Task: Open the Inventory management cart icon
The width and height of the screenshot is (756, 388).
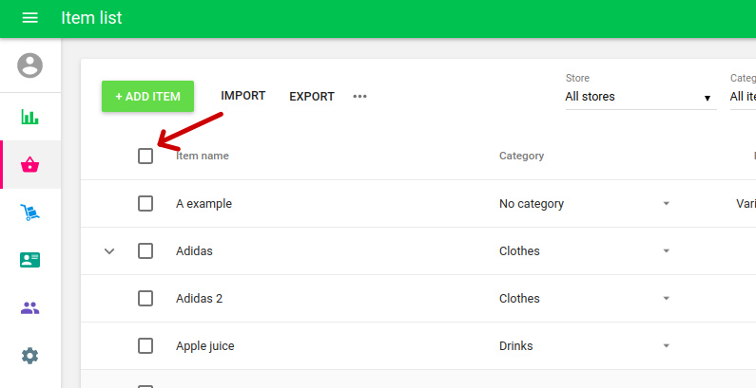Action: [x=30, y=212]
